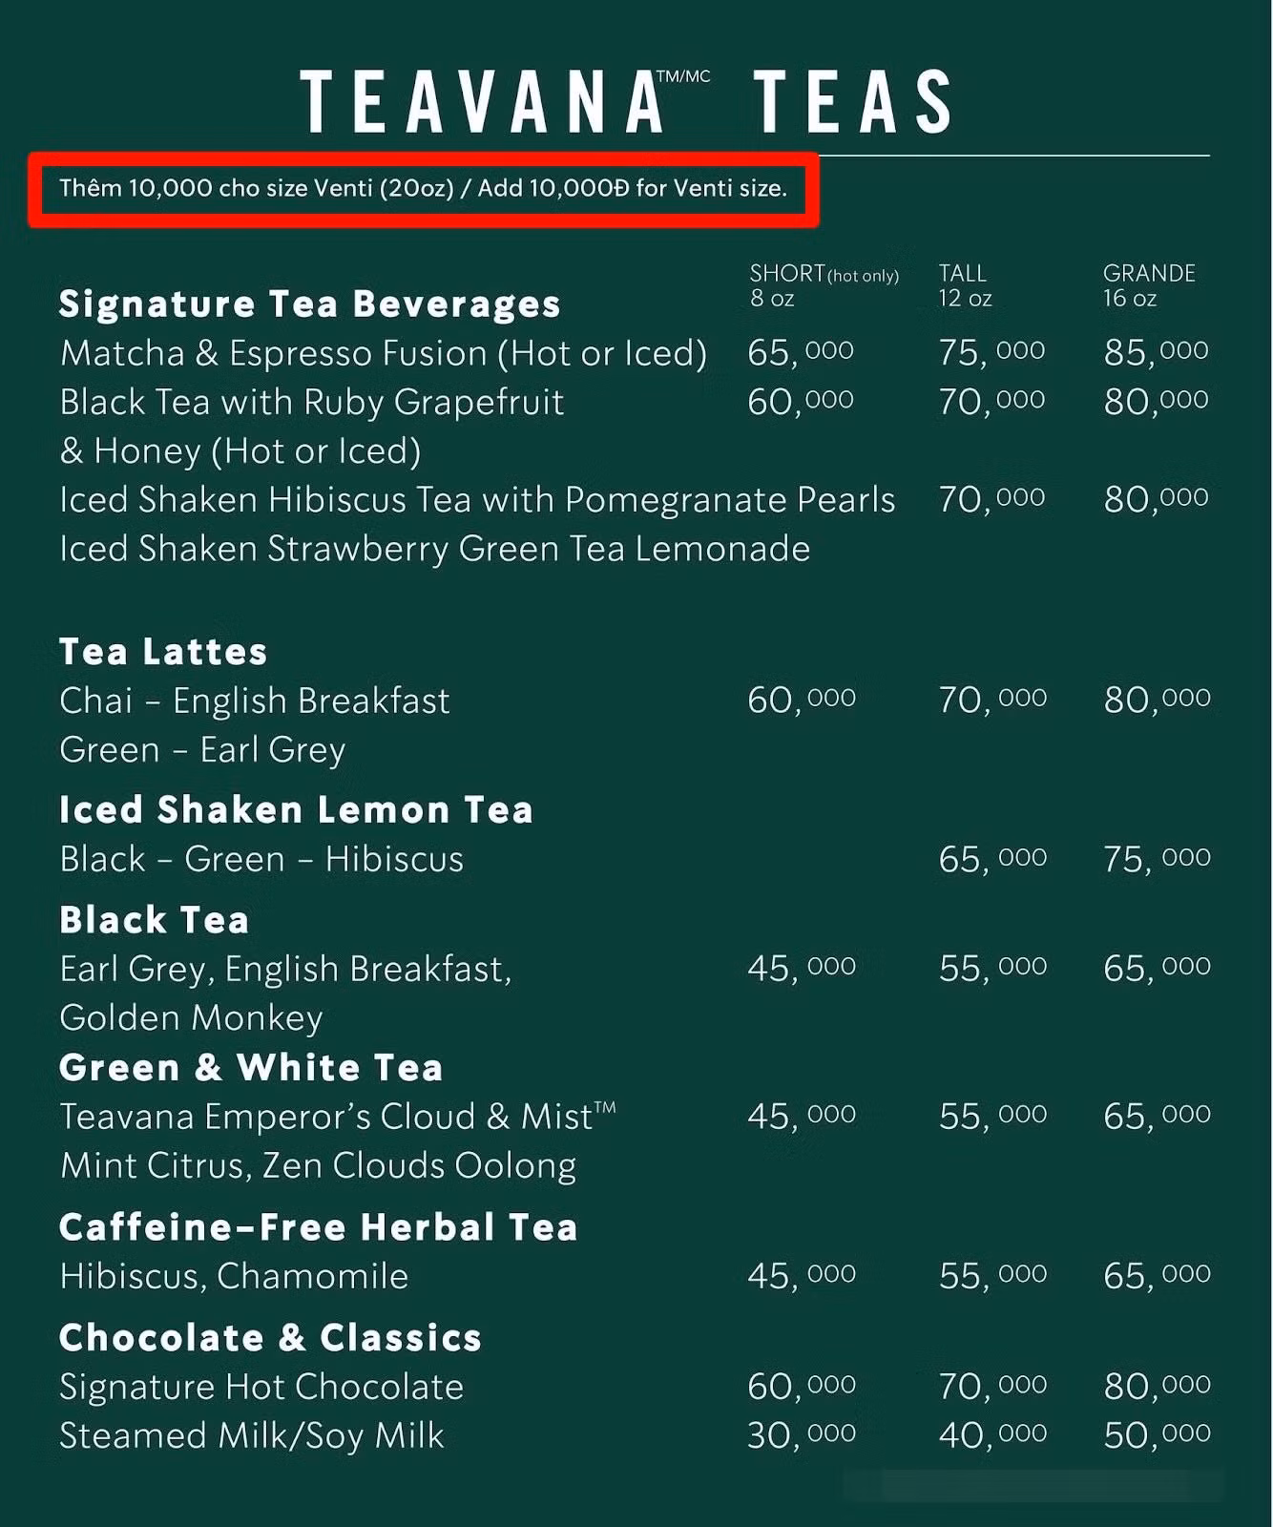Open the Iced Shaken Lemon Tea heading
Image resolution: width=1273 pixels, height=1527 pixels.
click(x=296, y=809)
